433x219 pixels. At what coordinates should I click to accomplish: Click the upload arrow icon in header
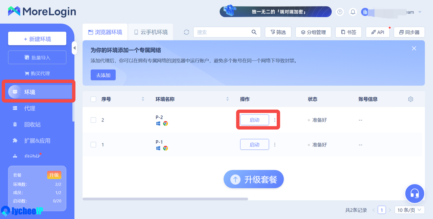click(340, 12)
